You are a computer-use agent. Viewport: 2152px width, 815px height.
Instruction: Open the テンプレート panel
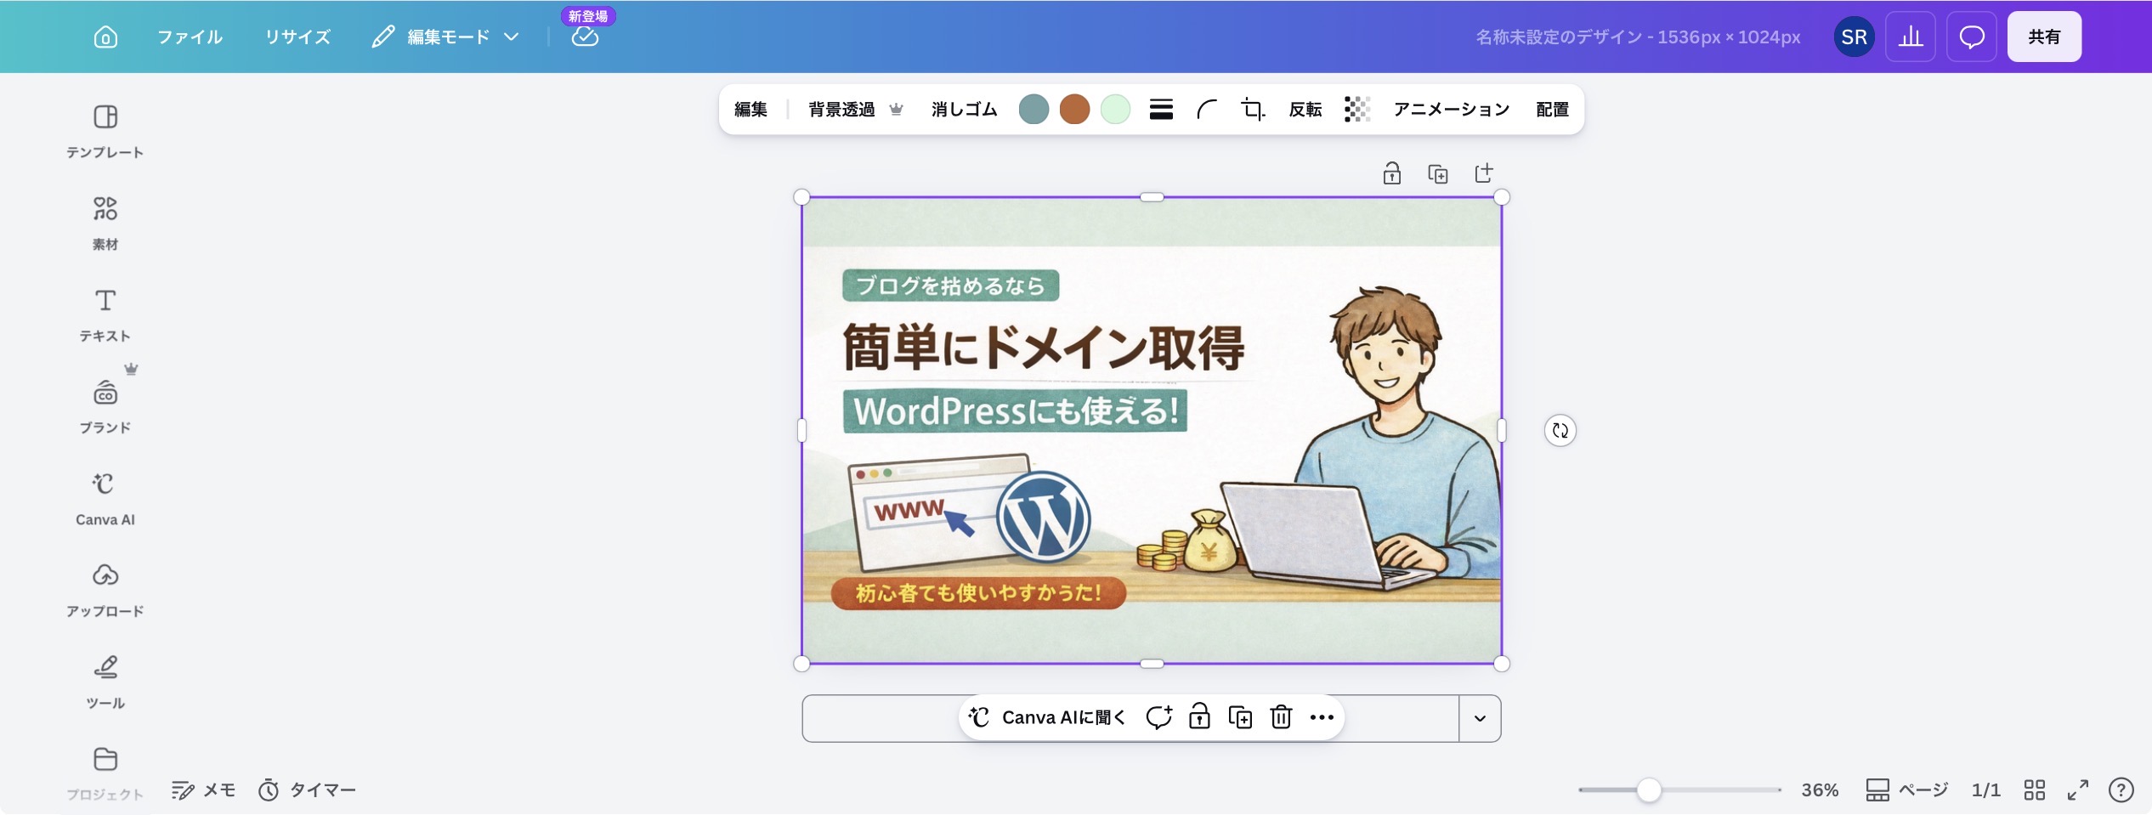coord(105,131)
